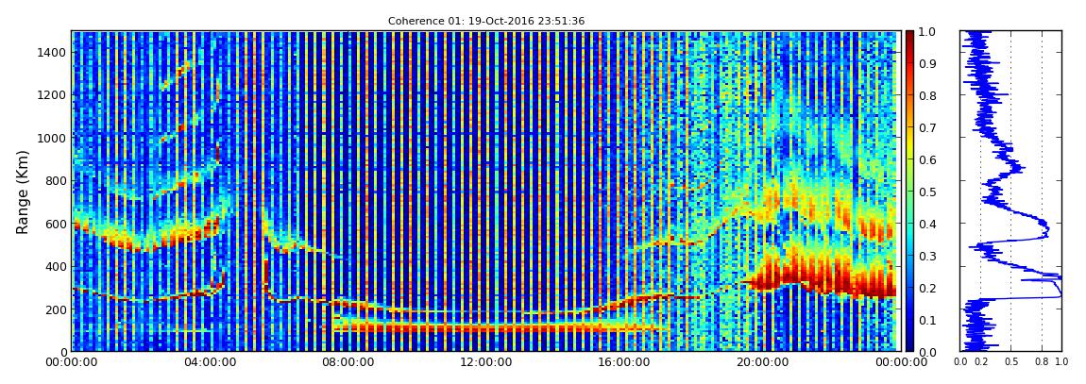Click the dark blue bottom of the colorbar
Image resolution: width=1086 pixels, height=384 pixels.
click(910, 346)
